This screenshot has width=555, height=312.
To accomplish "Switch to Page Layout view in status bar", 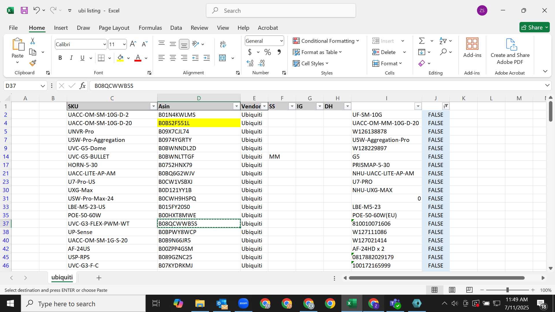I will (x=452, y=290).
